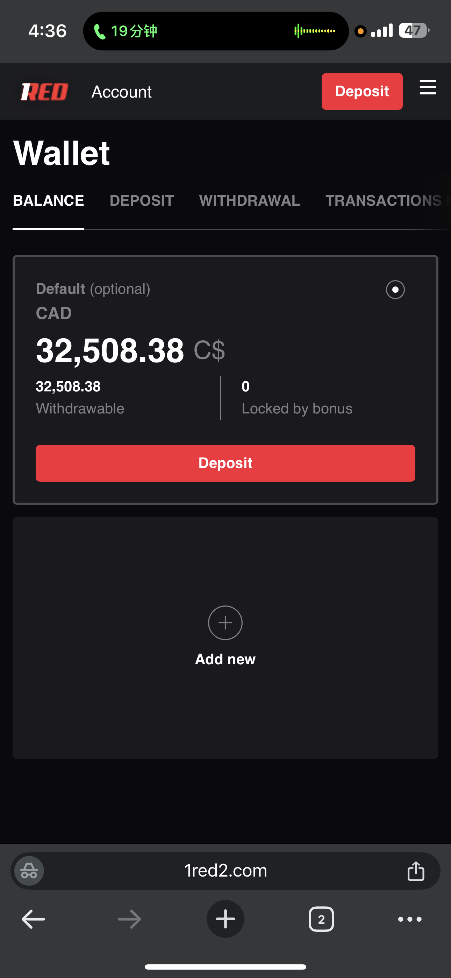Open the tab switcher showing 2 tabs
This screenshot has height=978, width=451.
point(321,919)
